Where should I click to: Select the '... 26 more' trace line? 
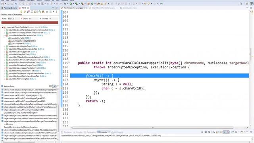point(8,124)
